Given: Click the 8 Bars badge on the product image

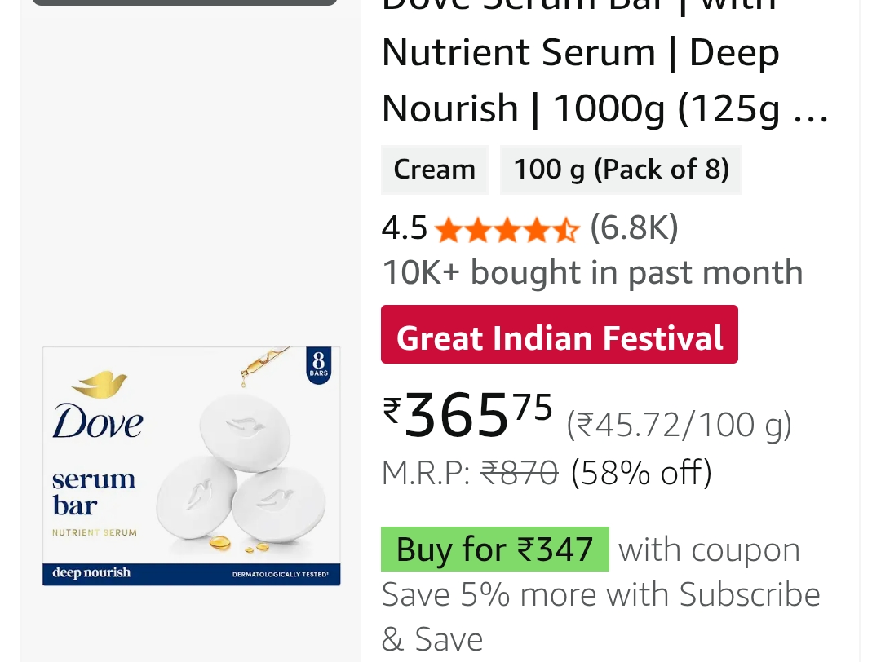Looking at the screenshot, I should (318, 365).
